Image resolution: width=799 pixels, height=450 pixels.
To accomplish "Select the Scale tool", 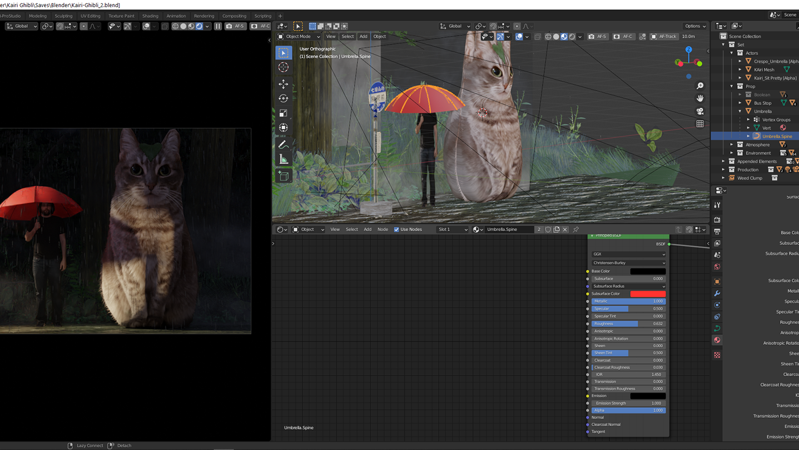I will pyautogui.click(x=284, y=113).
